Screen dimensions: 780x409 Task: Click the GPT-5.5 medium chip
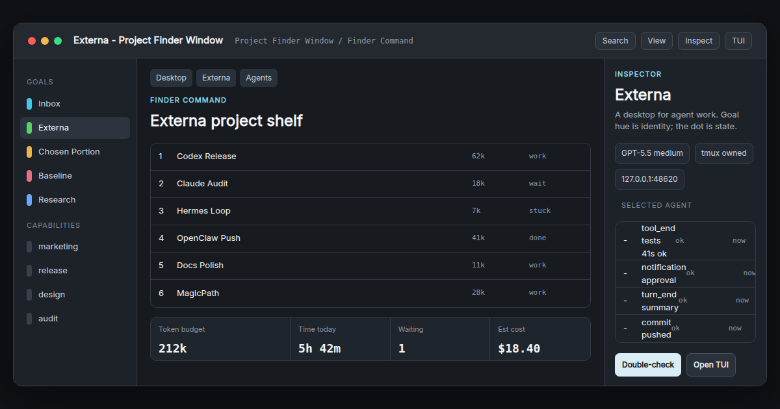pyautogui.click(x=652, y=153)
